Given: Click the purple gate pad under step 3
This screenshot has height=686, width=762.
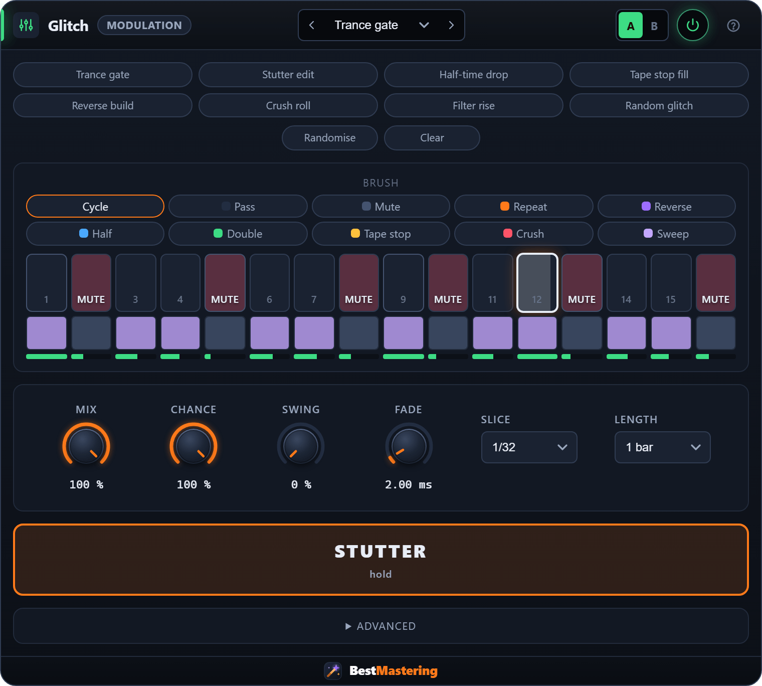Looking at the screenshot, I should point(136,333).
